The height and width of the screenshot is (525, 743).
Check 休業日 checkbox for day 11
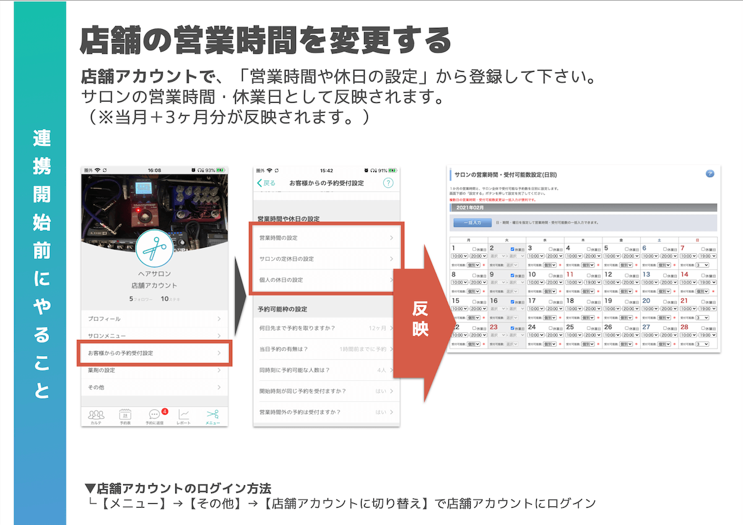click(x=589, y=276)
